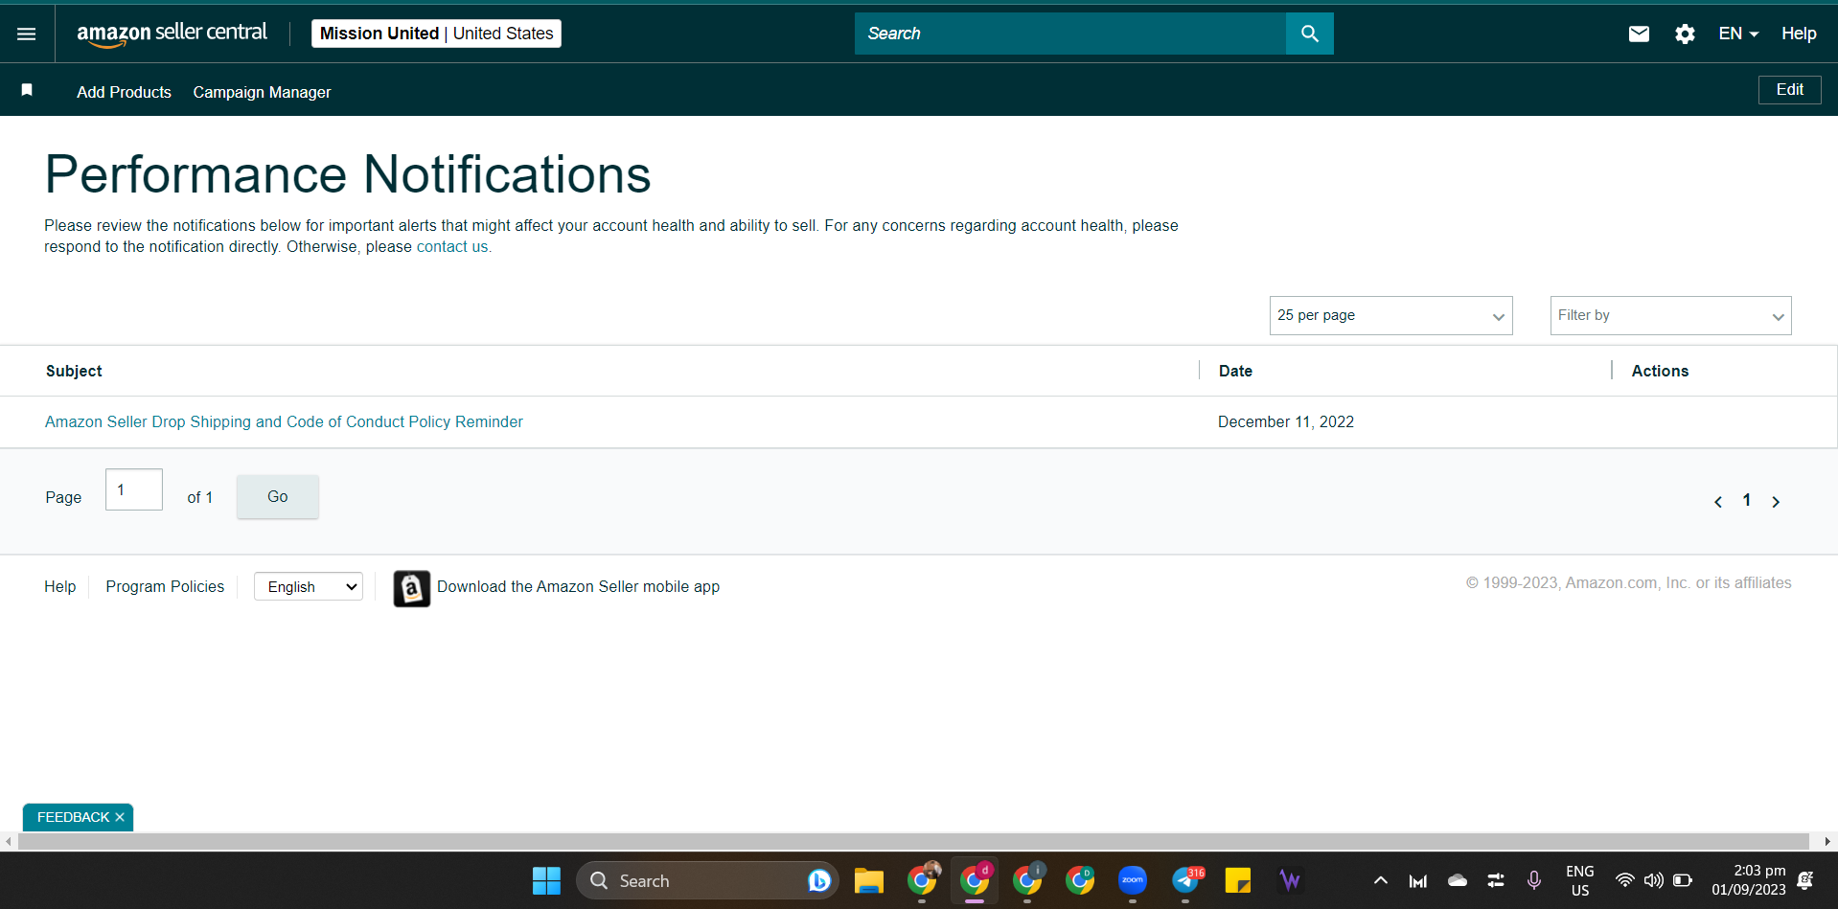The width and height of the screenshot is (1838, 909).
Task: Open the EN language dropdown
Action: click(1738, 34)
